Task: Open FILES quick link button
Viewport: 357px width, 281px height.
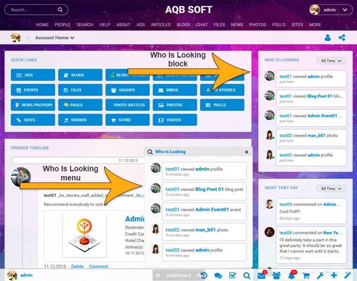Action: pyautogui.click(x=80, y=90)
